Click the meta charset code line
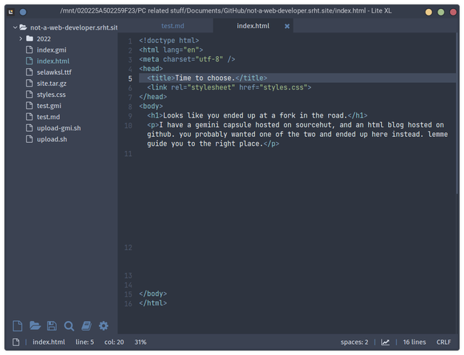 click(x=187, y=59)
